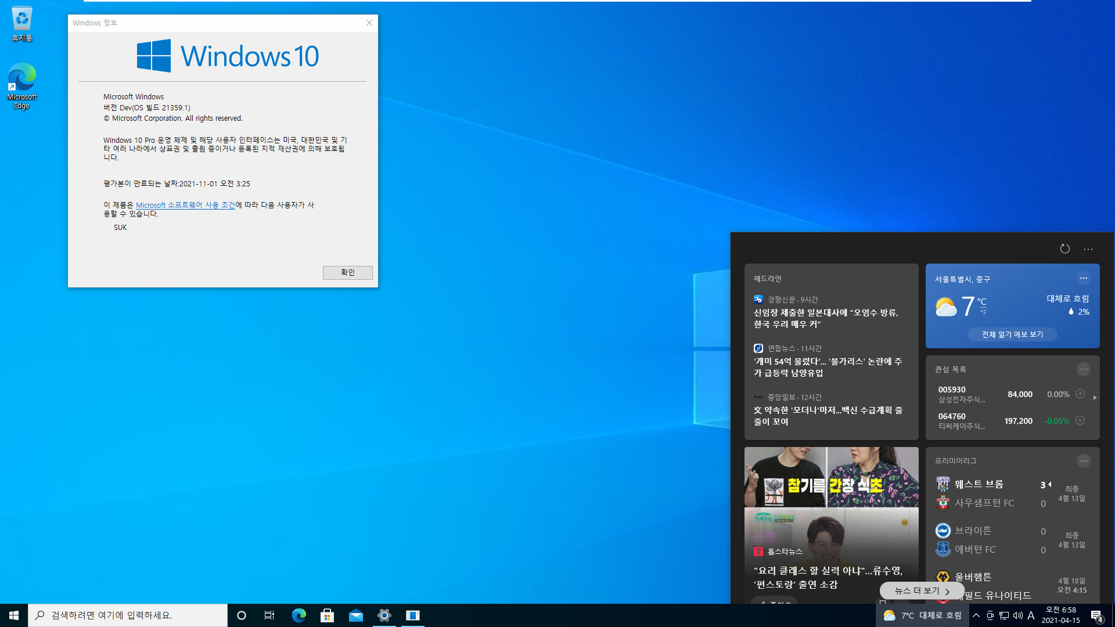Refresh the news and interests feed
The width and height of the screenshot is (1115, 627).
coord(1064,248)
